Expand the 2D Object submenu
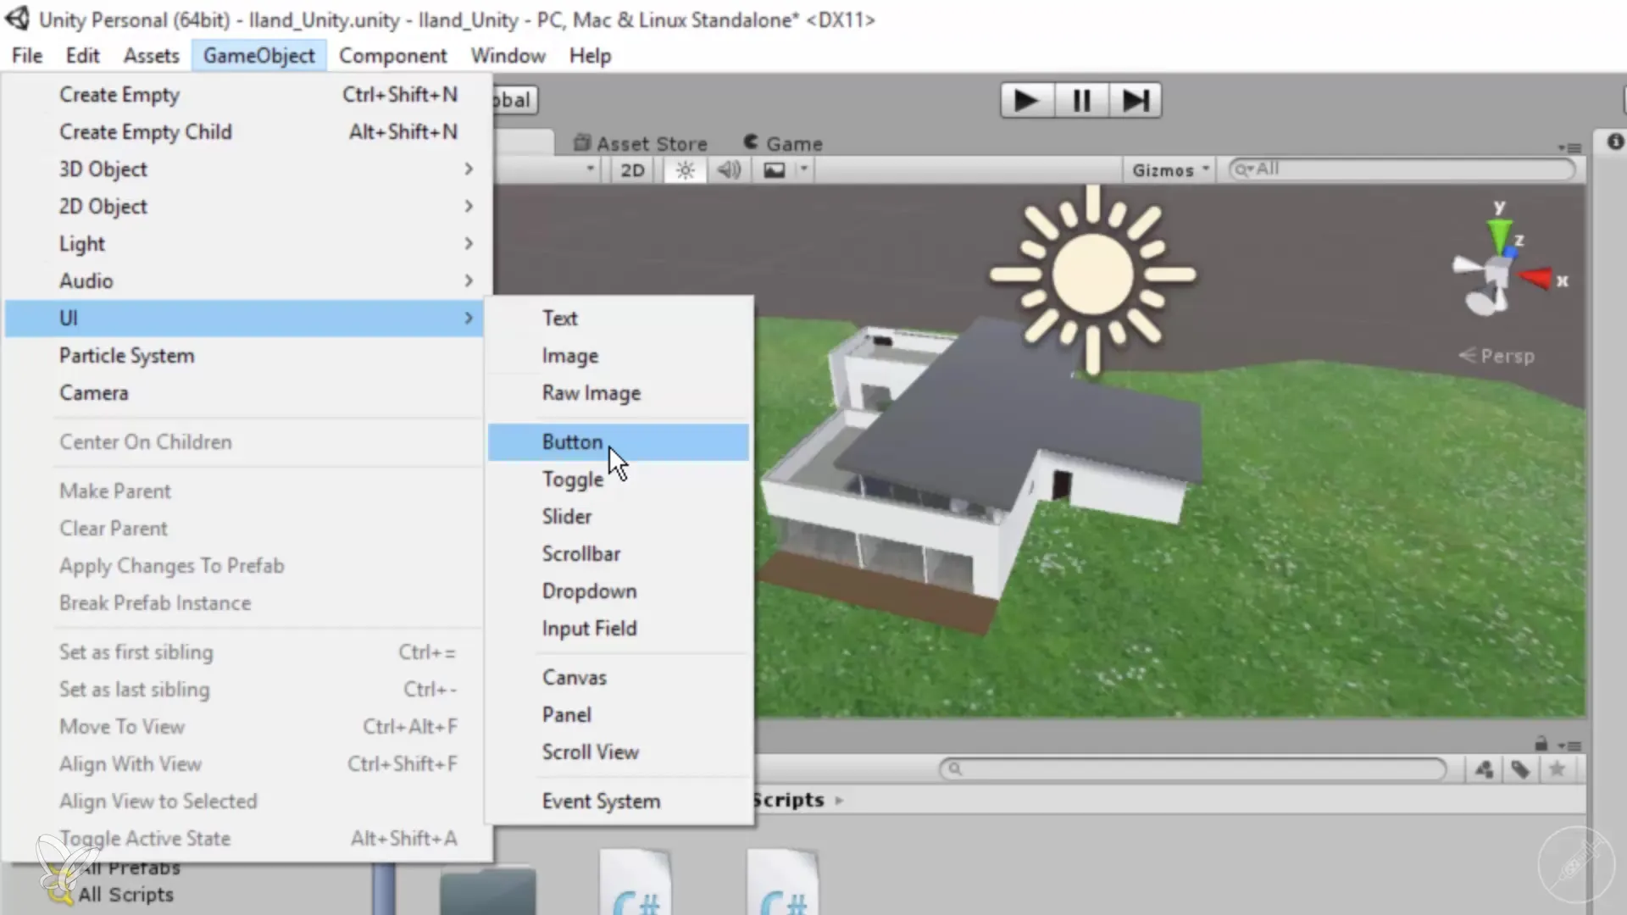This screenshot has width=1627, height=915. 246,207
